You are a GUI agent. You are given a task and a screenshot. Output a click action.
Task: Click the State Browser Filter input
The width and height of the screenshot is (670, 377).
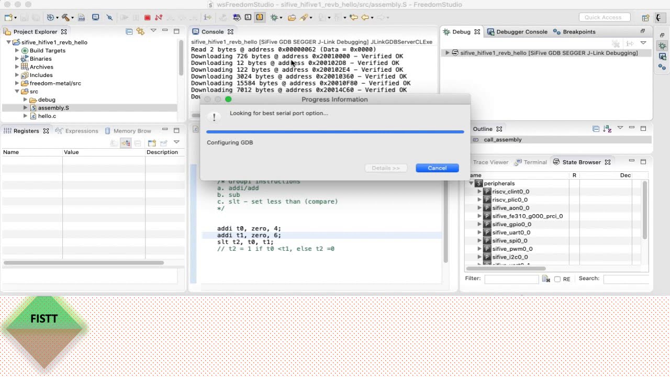(511, 279)
